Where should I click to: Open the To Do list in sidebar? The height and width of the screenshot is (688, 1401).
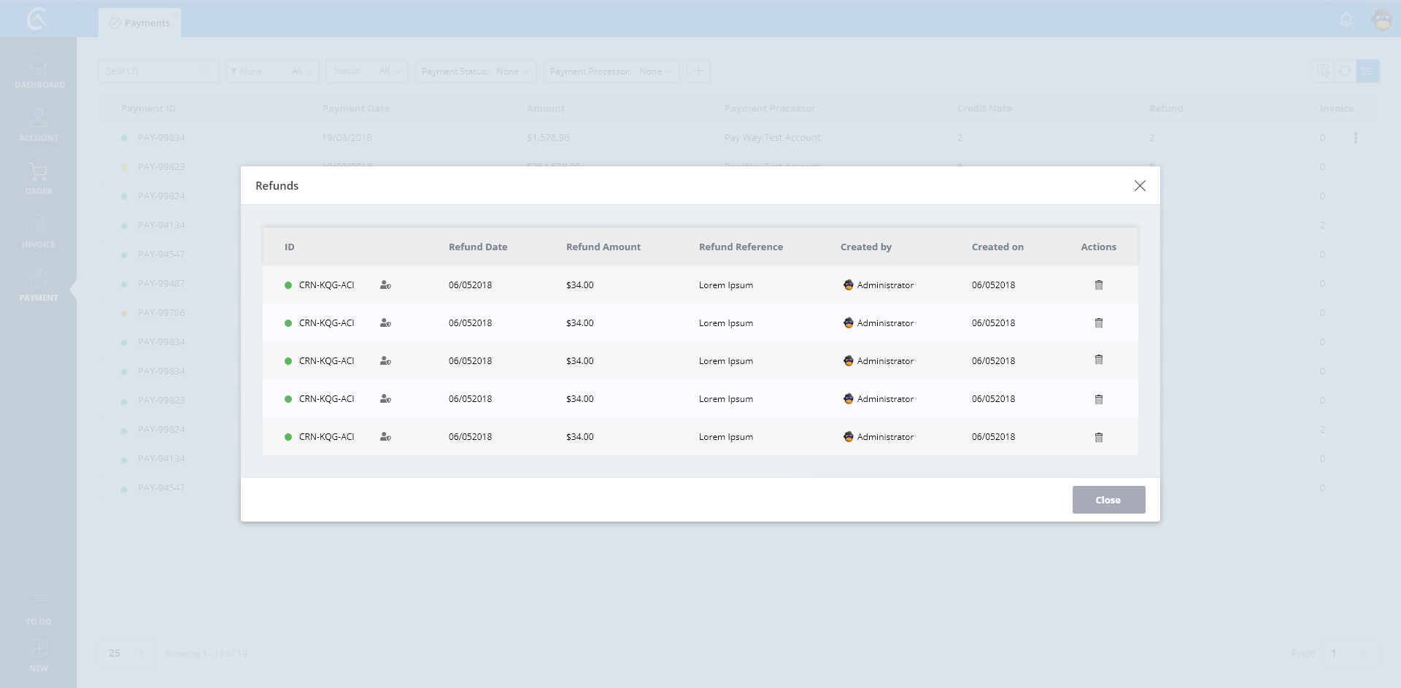[x=39, y=608]
